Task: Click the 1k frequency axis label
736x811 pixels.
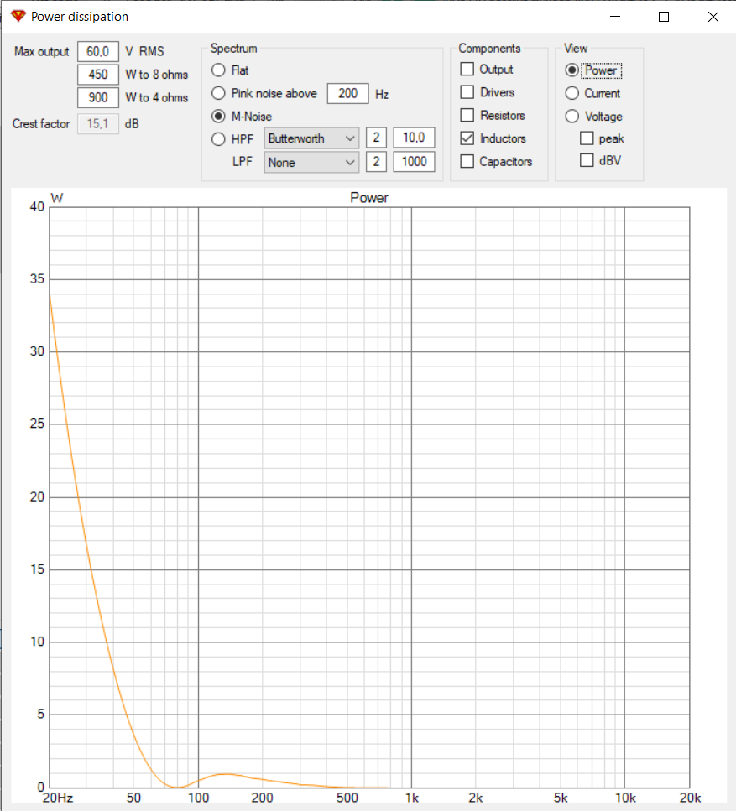Action: click(412, 798)
